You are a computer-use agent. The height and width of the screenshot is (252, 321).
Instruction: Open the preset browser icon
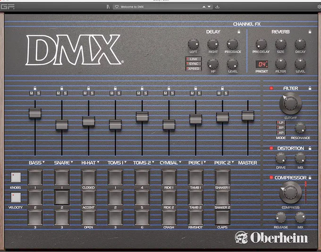coord(108,7)
